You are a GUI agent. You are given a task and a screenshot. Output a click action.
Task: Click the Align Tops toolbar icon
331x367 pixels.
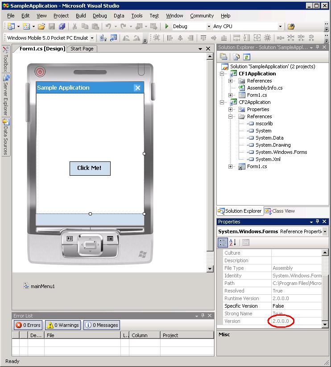(x=203, y=38)
